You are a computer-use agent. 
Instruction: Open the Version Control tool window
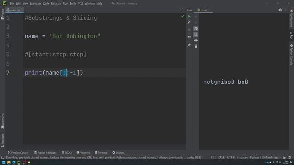18,153
